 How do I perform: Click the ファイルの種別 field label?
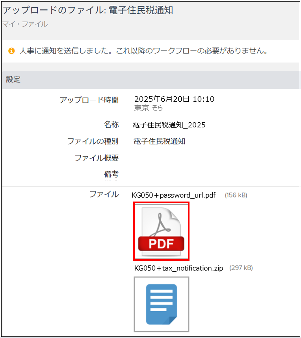click(93, 141)
